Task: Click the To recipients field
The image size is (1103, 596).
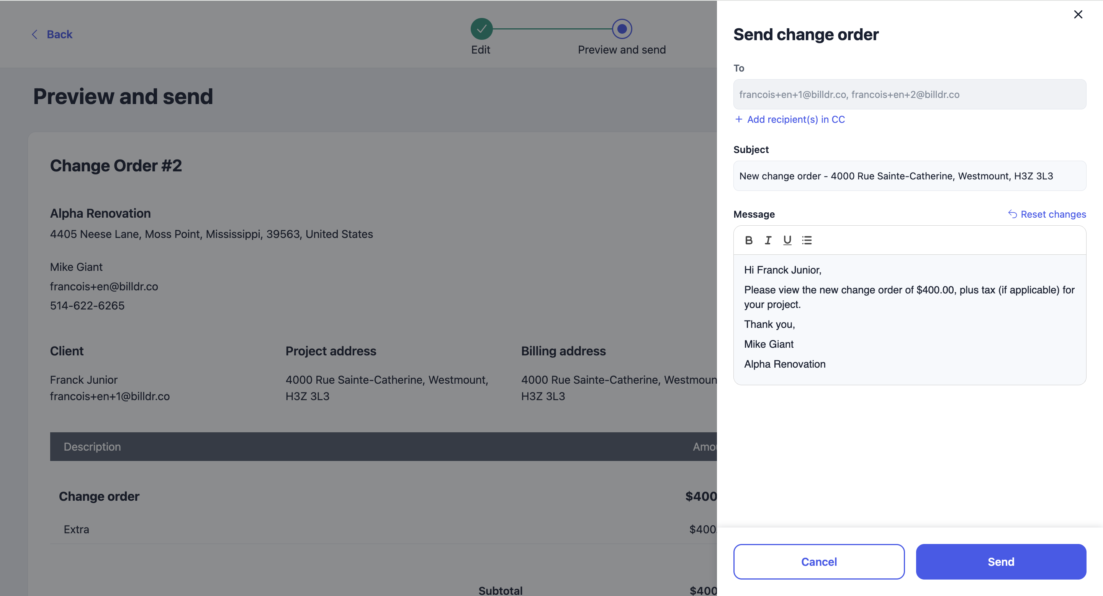Action: click(910, 94)
